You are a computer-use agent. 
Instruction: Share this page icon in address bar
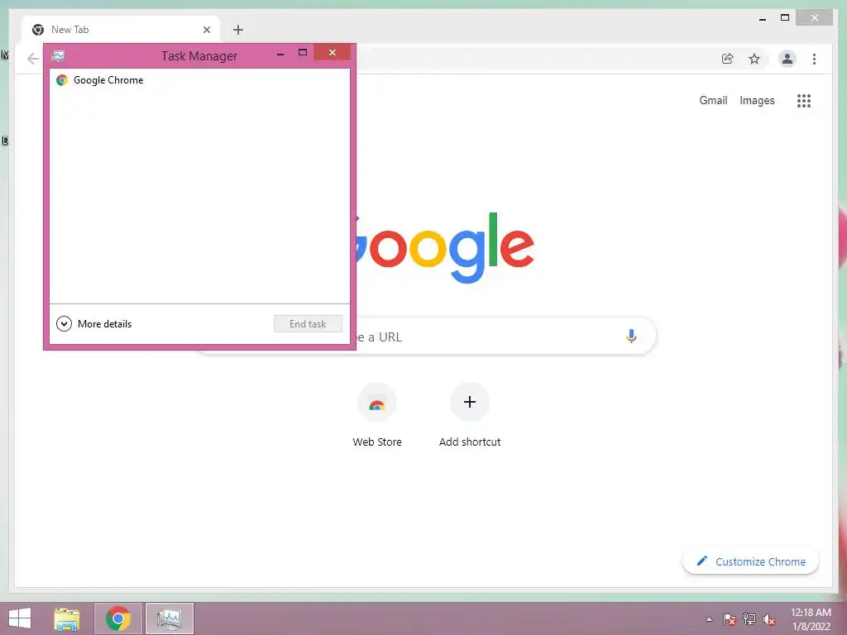[728, 59]
